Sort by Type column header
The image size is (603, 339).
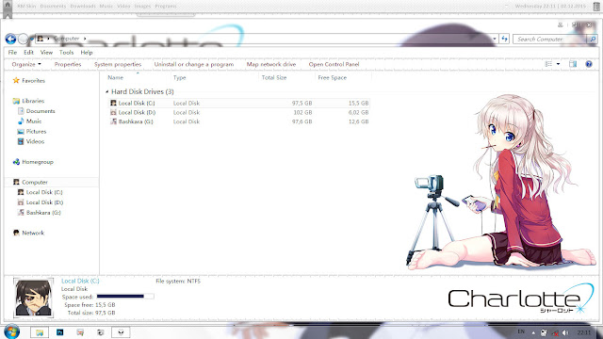(180, 77)
